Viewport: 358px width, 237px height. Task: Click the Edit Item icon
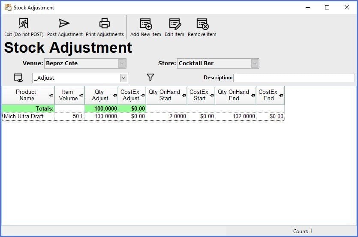click(174, 24)
